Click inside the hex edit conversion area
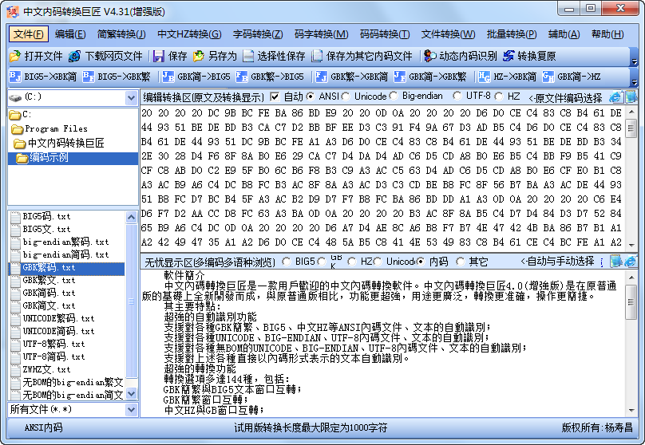Screen dimensions: 645x445 [382, 178]
